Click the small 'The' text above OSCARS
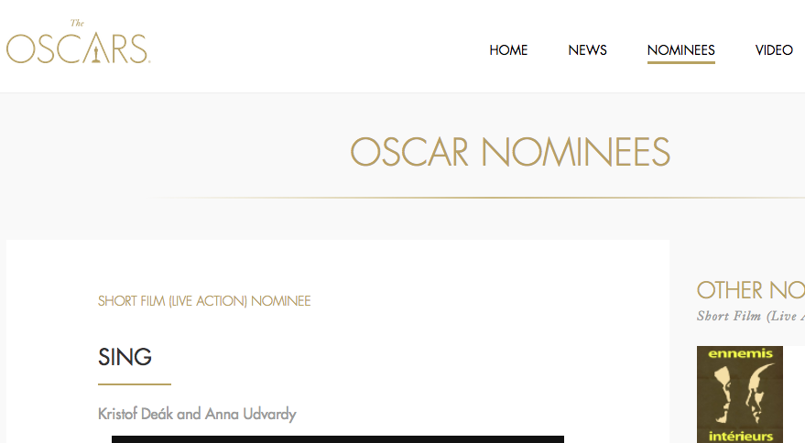 click(x=78, y=23)
